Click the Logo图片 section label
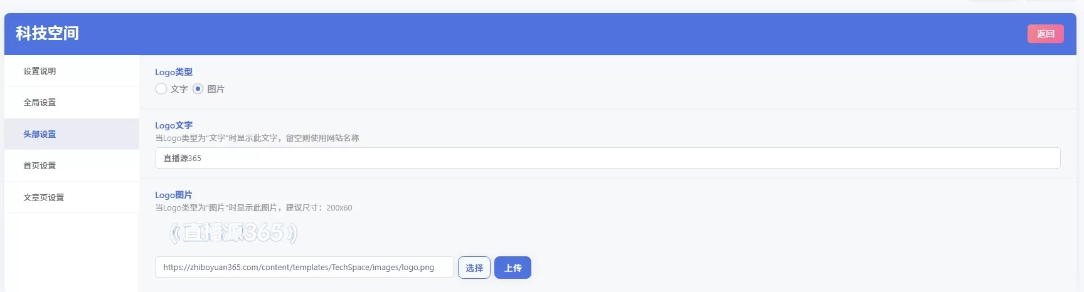This screenshot has width=1084, height=292. (174, 195)
